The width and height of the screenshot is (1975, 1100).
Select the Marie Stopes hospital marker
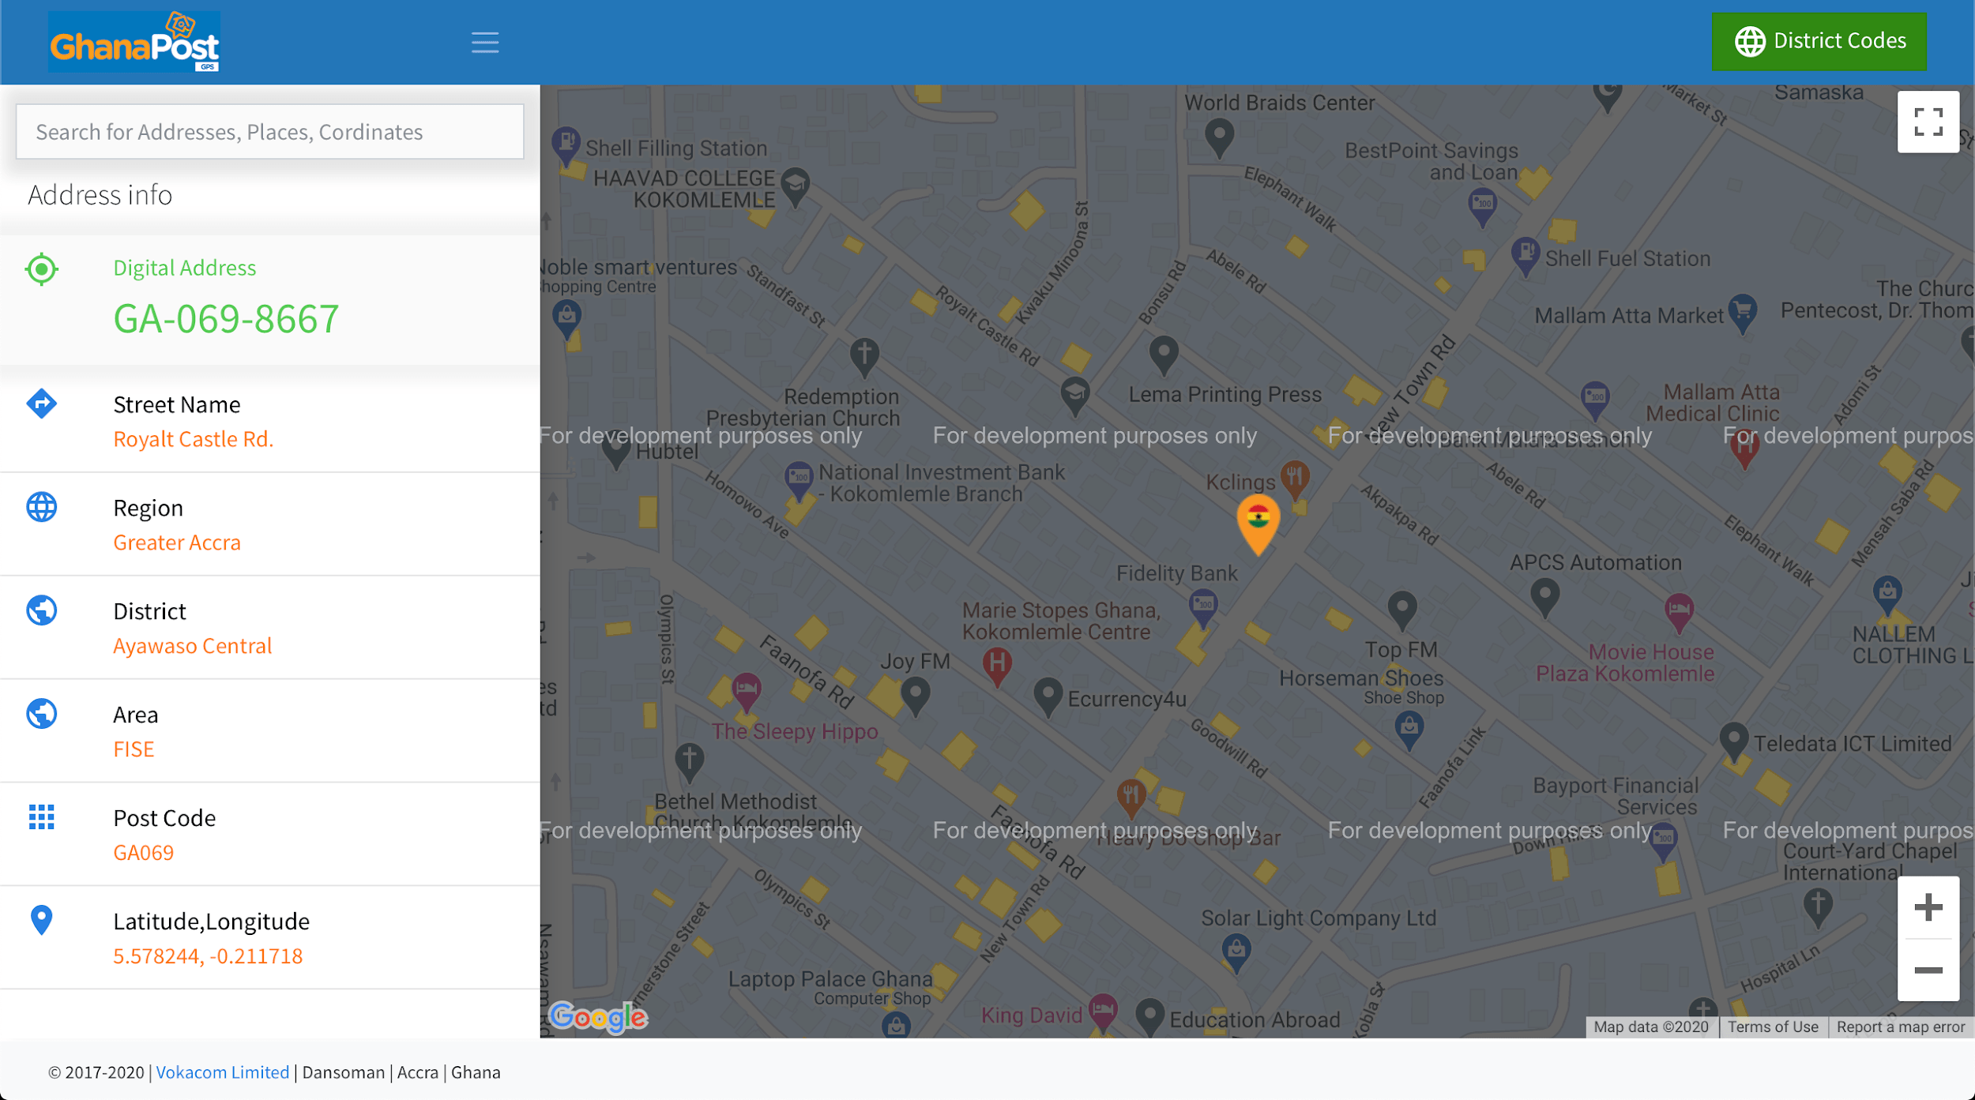tap(998, 666)
